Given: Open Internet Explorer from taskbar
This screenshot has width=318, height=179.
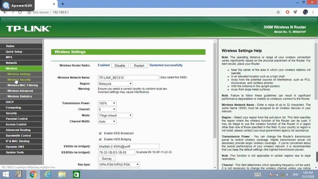Looking at the screenshot, I should (x=48, y=175).
